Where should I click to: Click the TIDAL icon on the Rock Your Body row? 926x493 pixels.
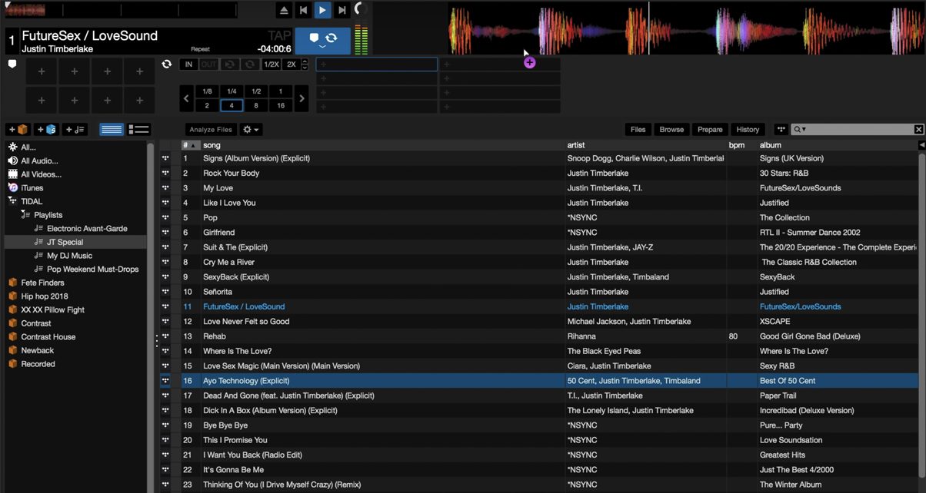[x=165, y=174]
